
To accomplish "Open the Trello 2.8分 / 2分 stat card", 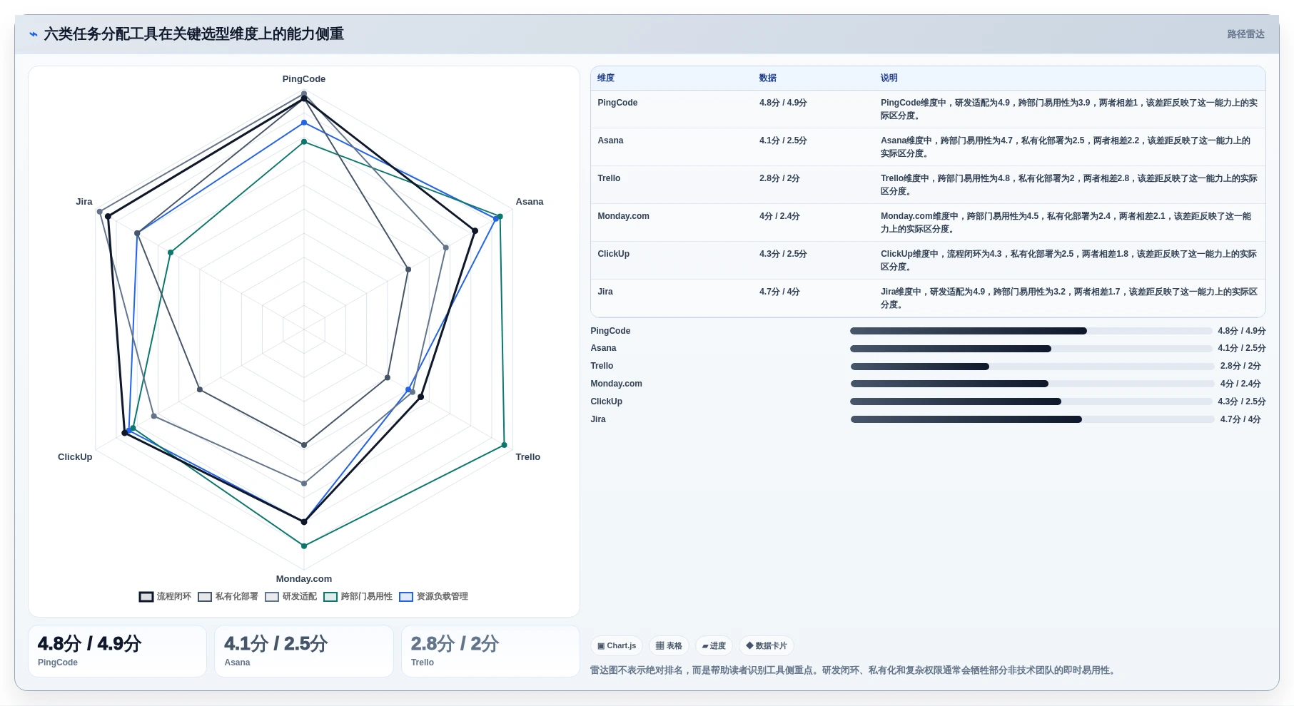I will pyautogui.click(x=490, y=651).
